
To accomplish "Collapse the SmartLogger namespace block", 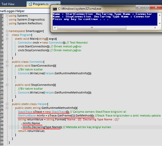I will tap(7, 31).
